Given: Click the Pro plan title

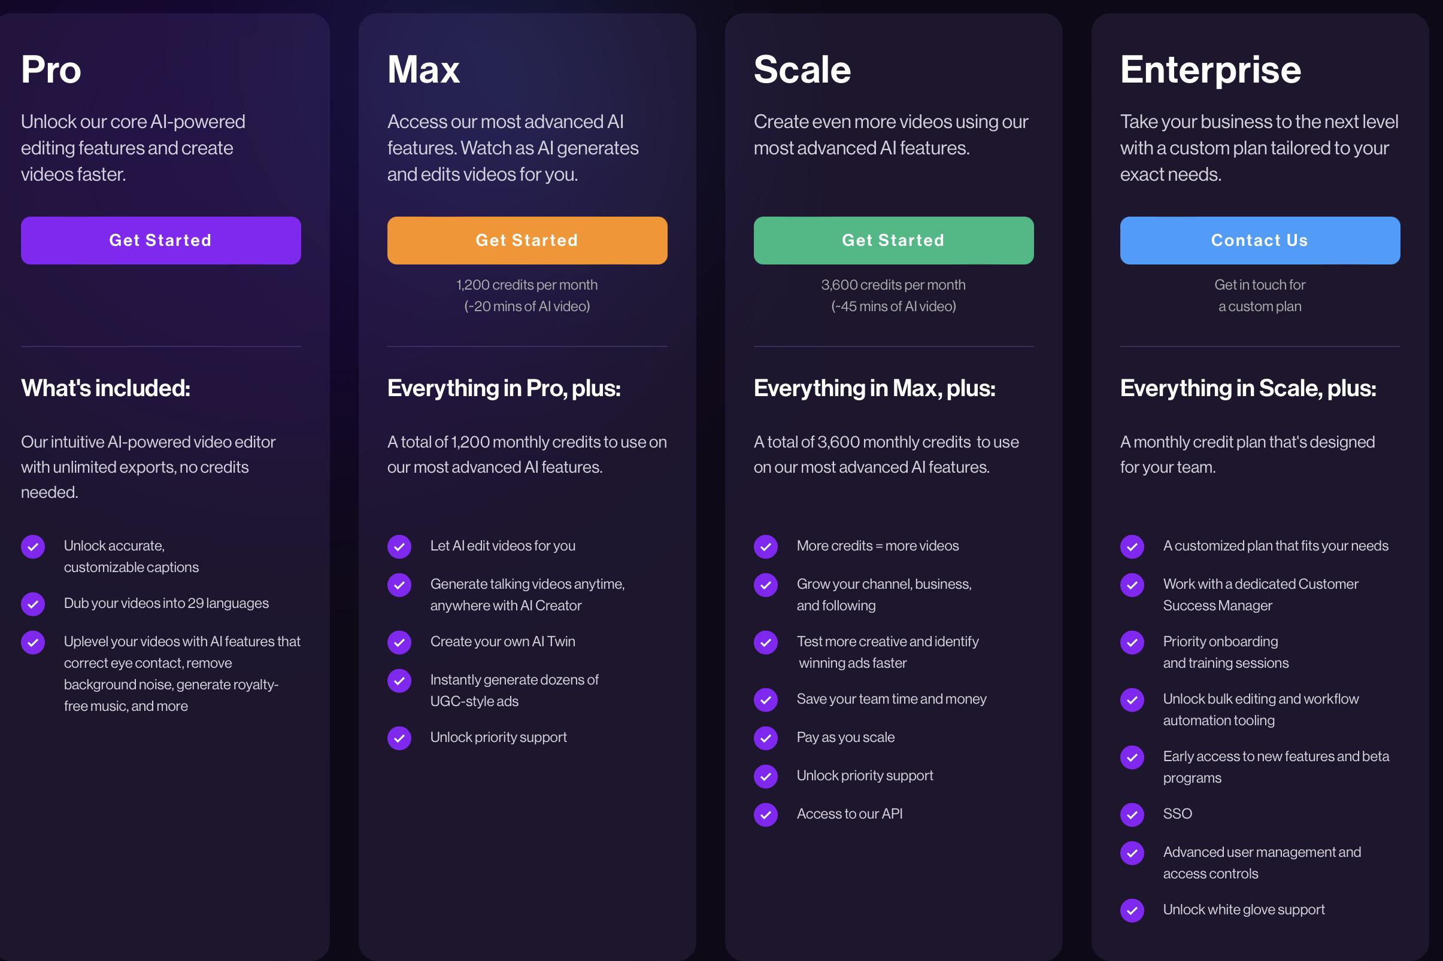Looking at the screenshot, I should point(51,69).
